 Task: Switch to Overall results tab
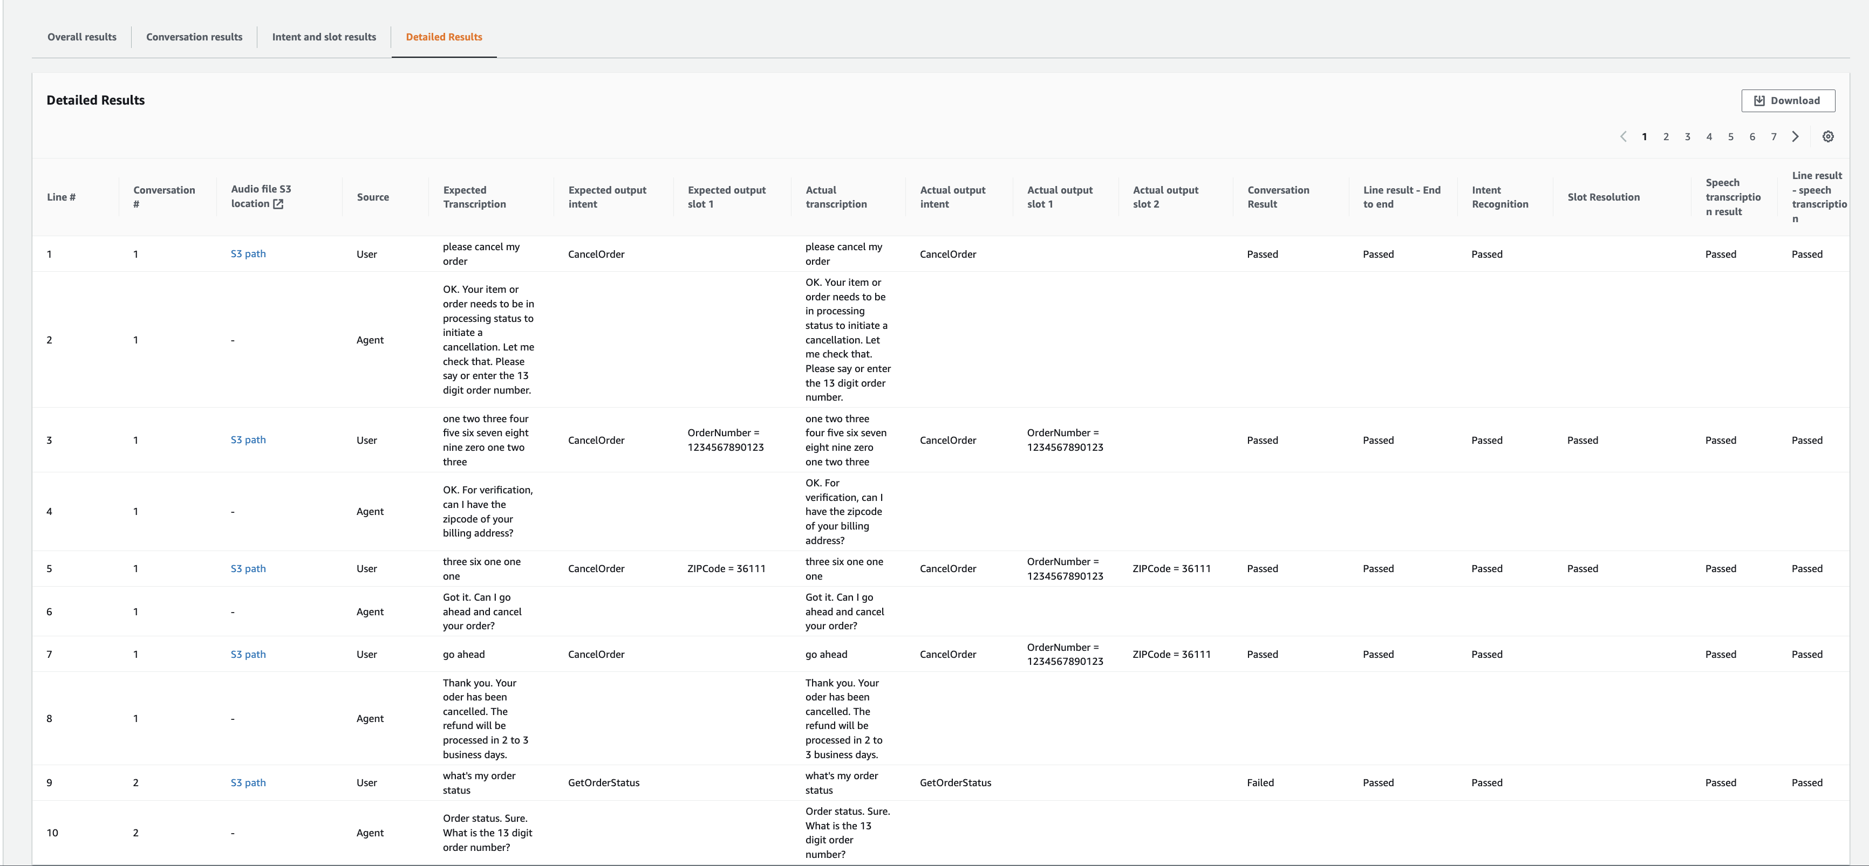point(82,37)
